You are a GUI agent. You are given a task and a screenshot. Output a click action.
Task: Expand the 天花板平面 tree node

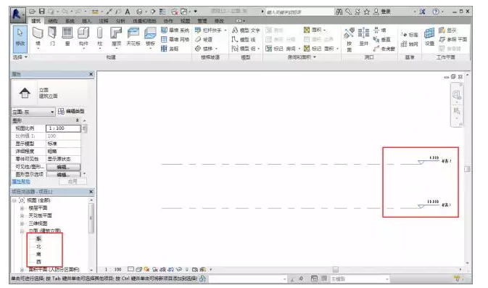click(x=22, y=215)
